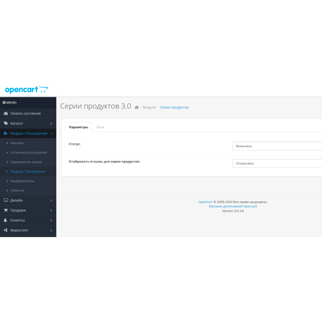Open the product series reviews dropdown
Screen dimensions: 322x322
(x=277, y=163)
